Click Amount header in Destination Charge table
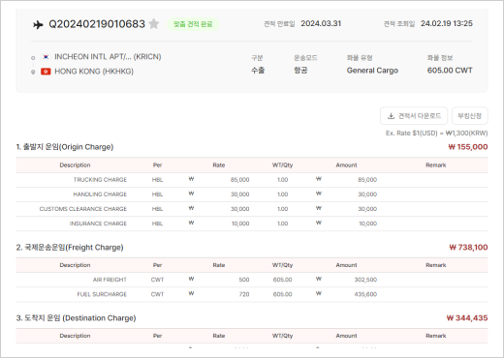The image size is (504, 358). [346, 336]
